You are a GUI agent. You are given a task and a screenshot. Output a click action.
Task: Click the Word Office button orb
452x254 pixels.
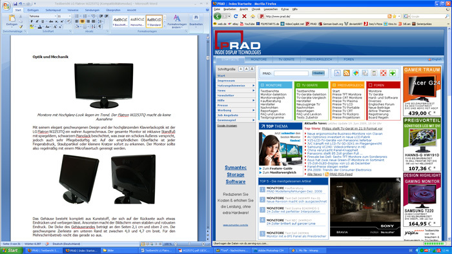(x=6, y=5)
